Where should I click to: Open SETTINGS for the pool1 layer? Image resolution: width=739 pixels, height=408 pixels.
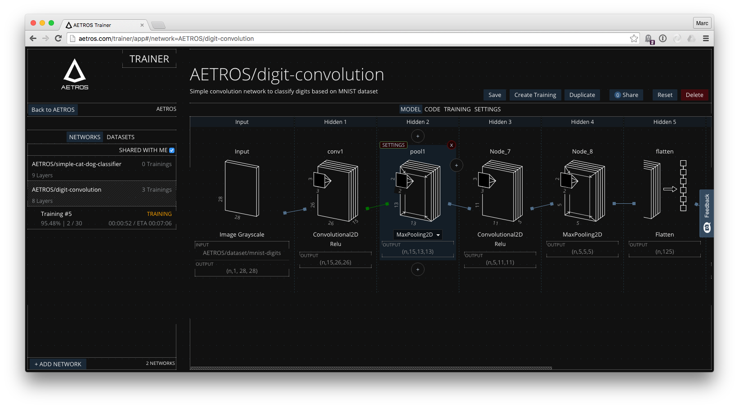(393, 145)
